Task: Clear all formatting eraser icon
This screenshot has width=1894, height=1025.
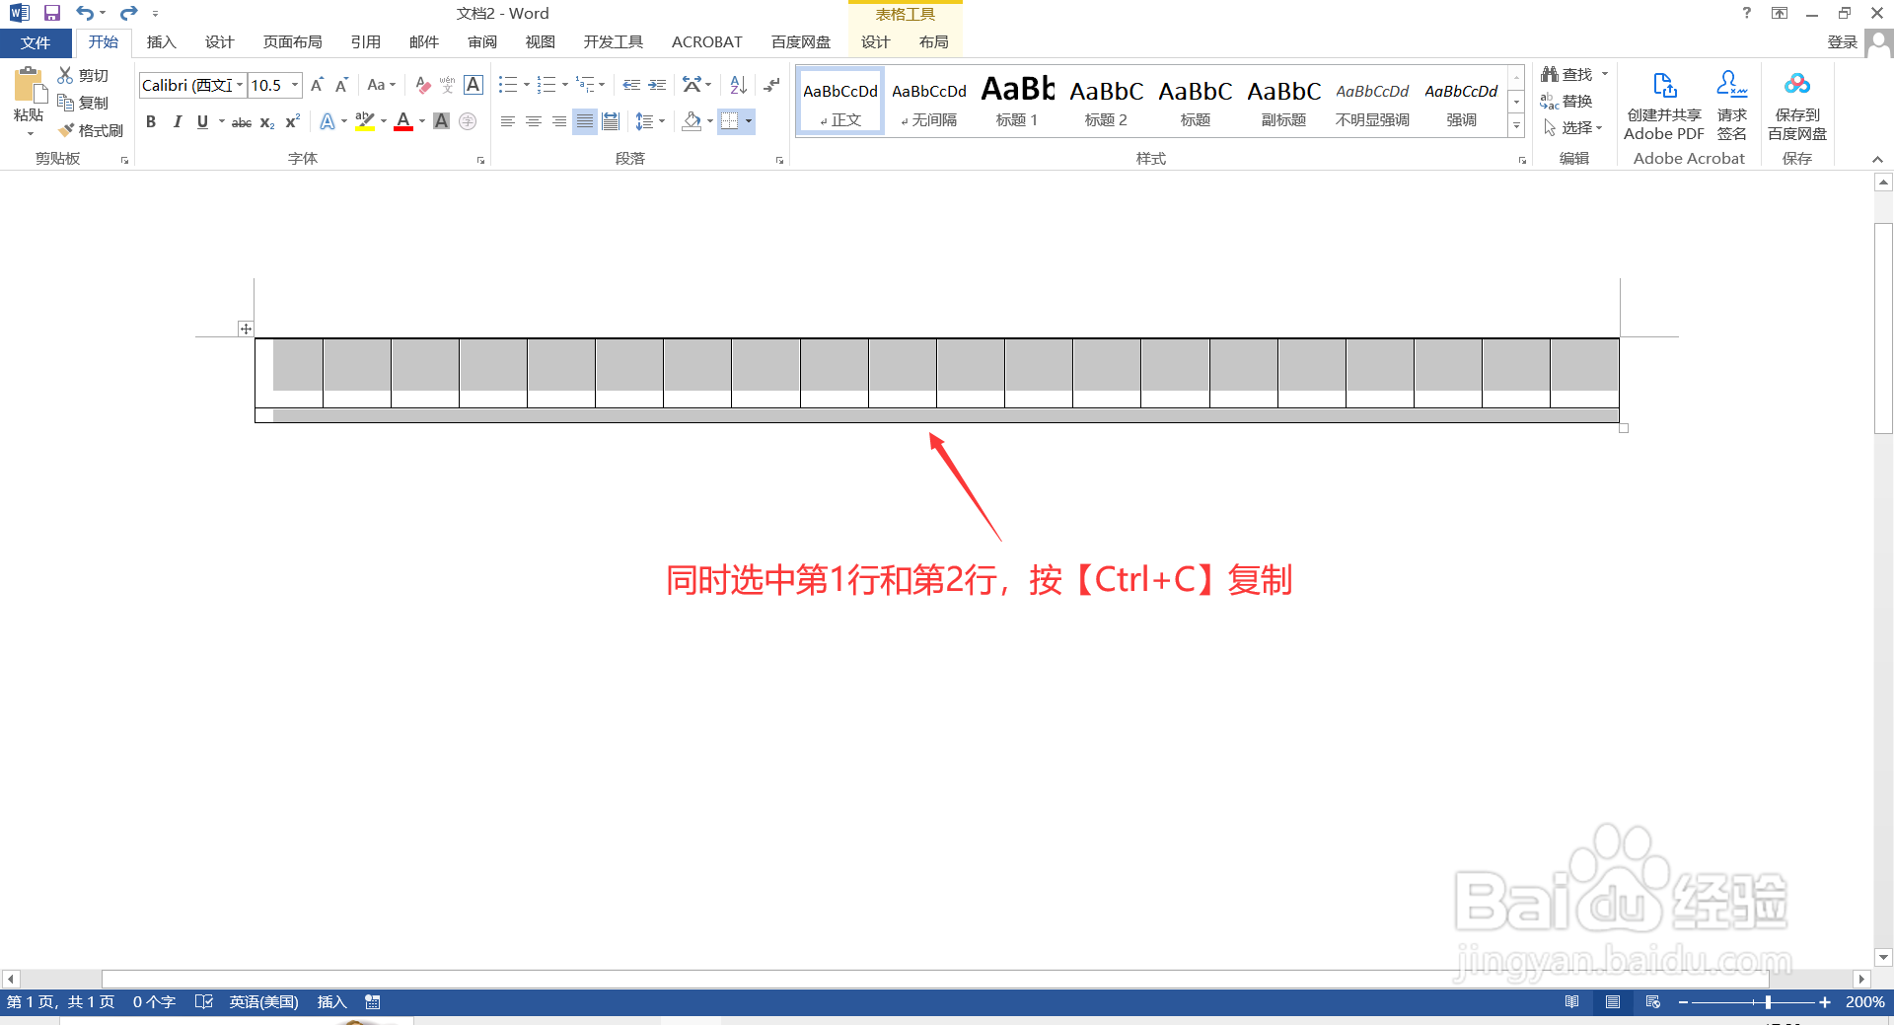Action: click(422, 85)
